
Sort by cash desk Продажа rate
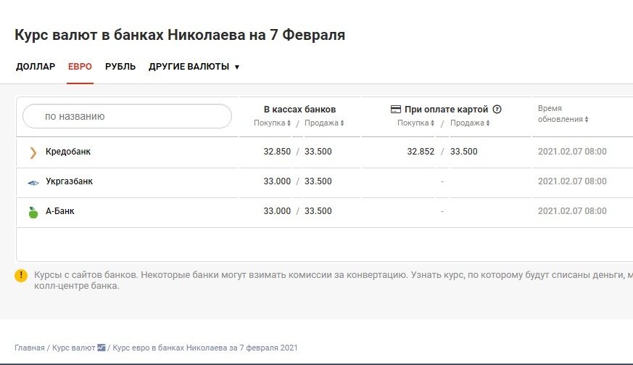[x=323, y=123]
